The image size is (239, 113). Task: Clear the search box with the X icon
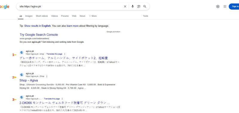click(125, 6)
